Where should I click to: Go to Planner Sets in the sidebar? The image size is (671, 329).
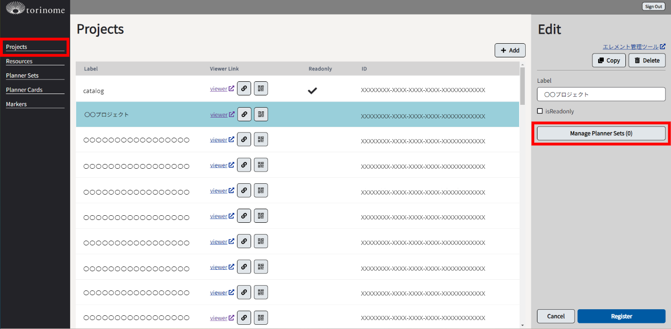[22, 75]
